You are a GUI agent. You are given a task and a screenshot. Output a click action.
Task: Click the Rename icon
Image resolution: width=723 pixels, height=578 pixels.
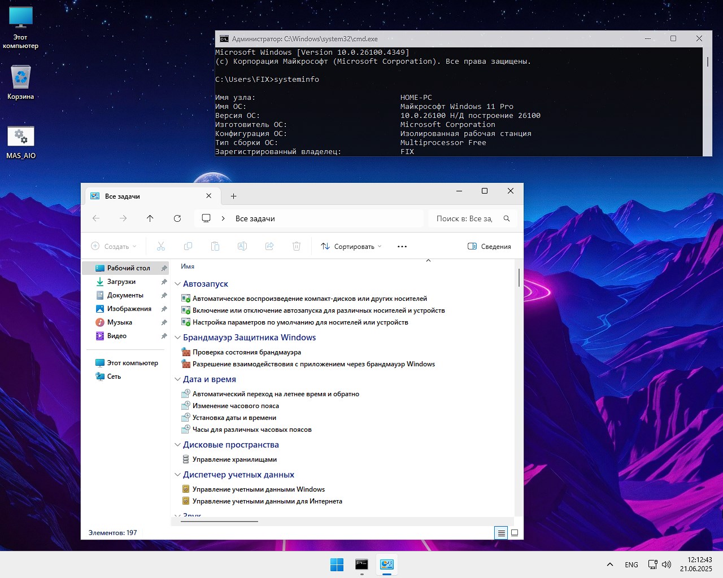click(242, 246)
